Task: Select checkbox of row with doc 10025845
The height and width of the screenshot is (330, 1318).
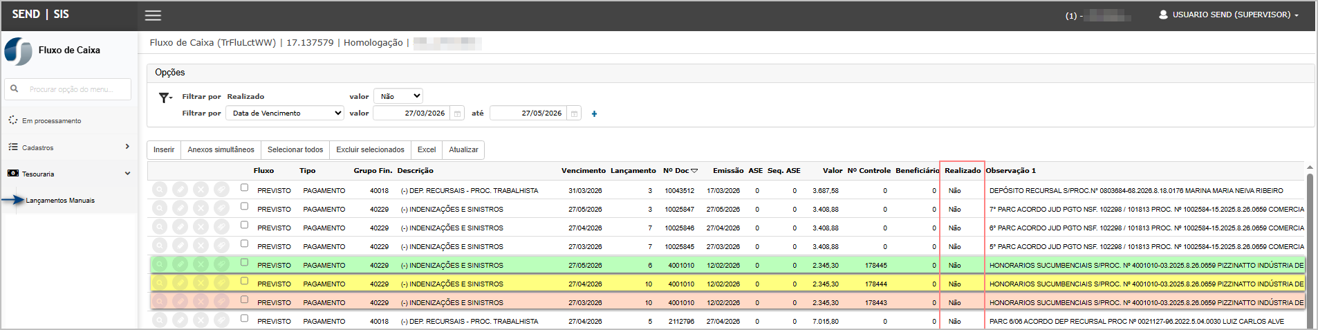Action: (244, 244)
